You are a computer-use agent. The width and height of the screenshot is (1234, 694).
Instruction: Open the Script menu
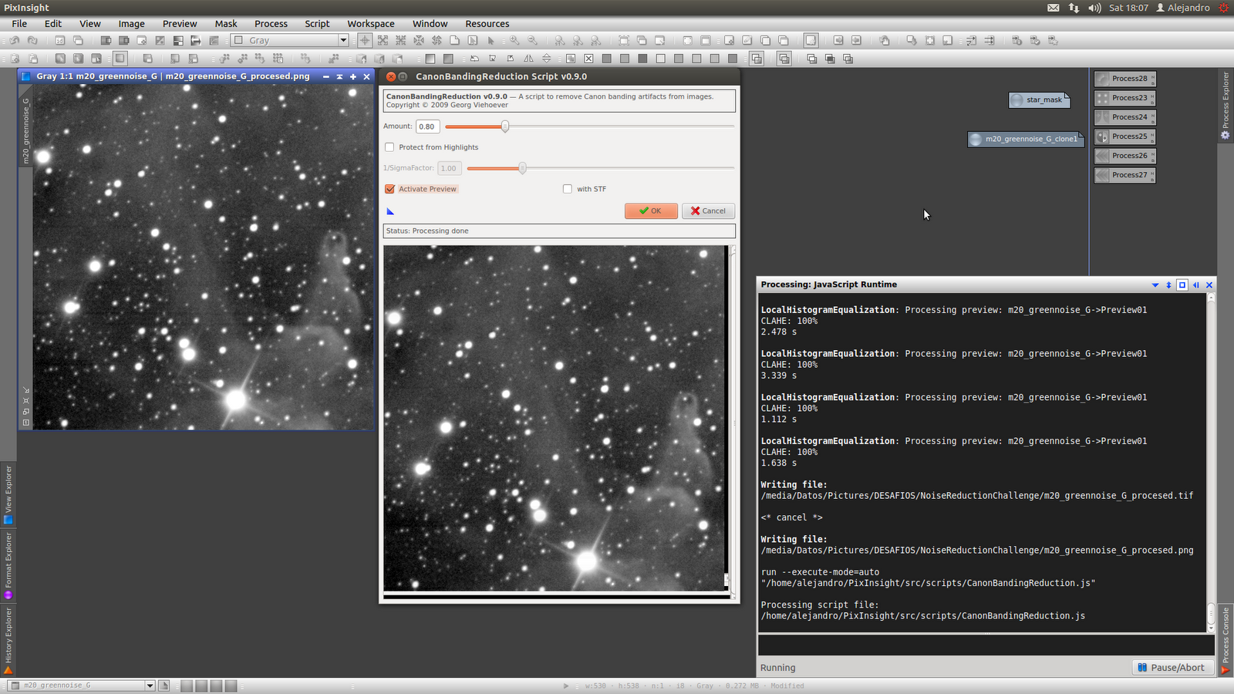[317, 24]
